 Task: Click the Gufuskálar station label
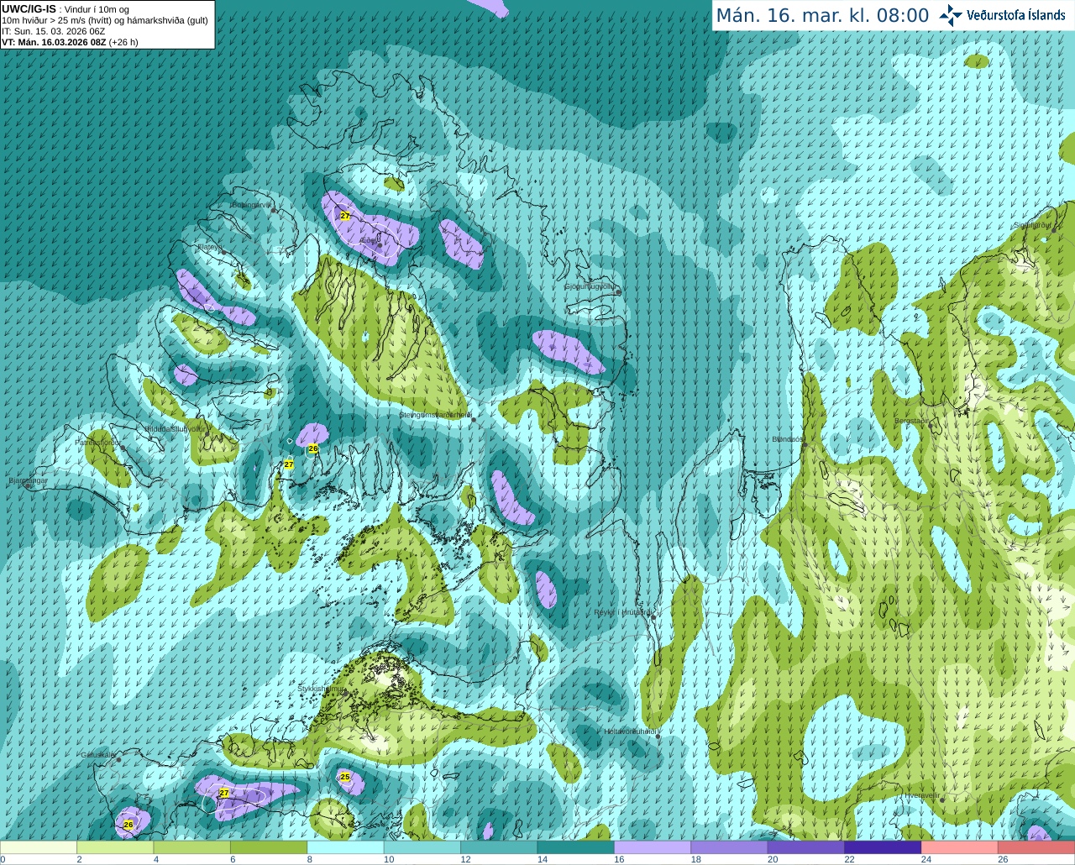[97, 754]
